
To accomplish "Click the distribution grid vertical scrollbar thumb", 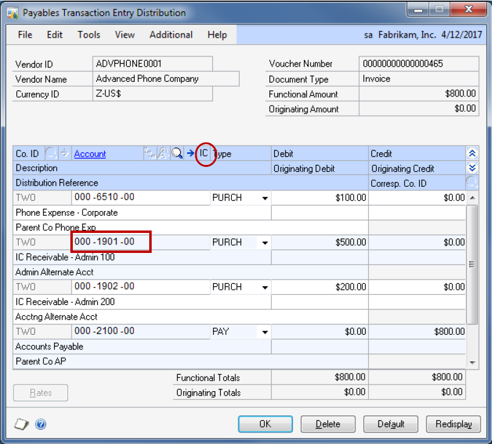I will pos(471,264).
